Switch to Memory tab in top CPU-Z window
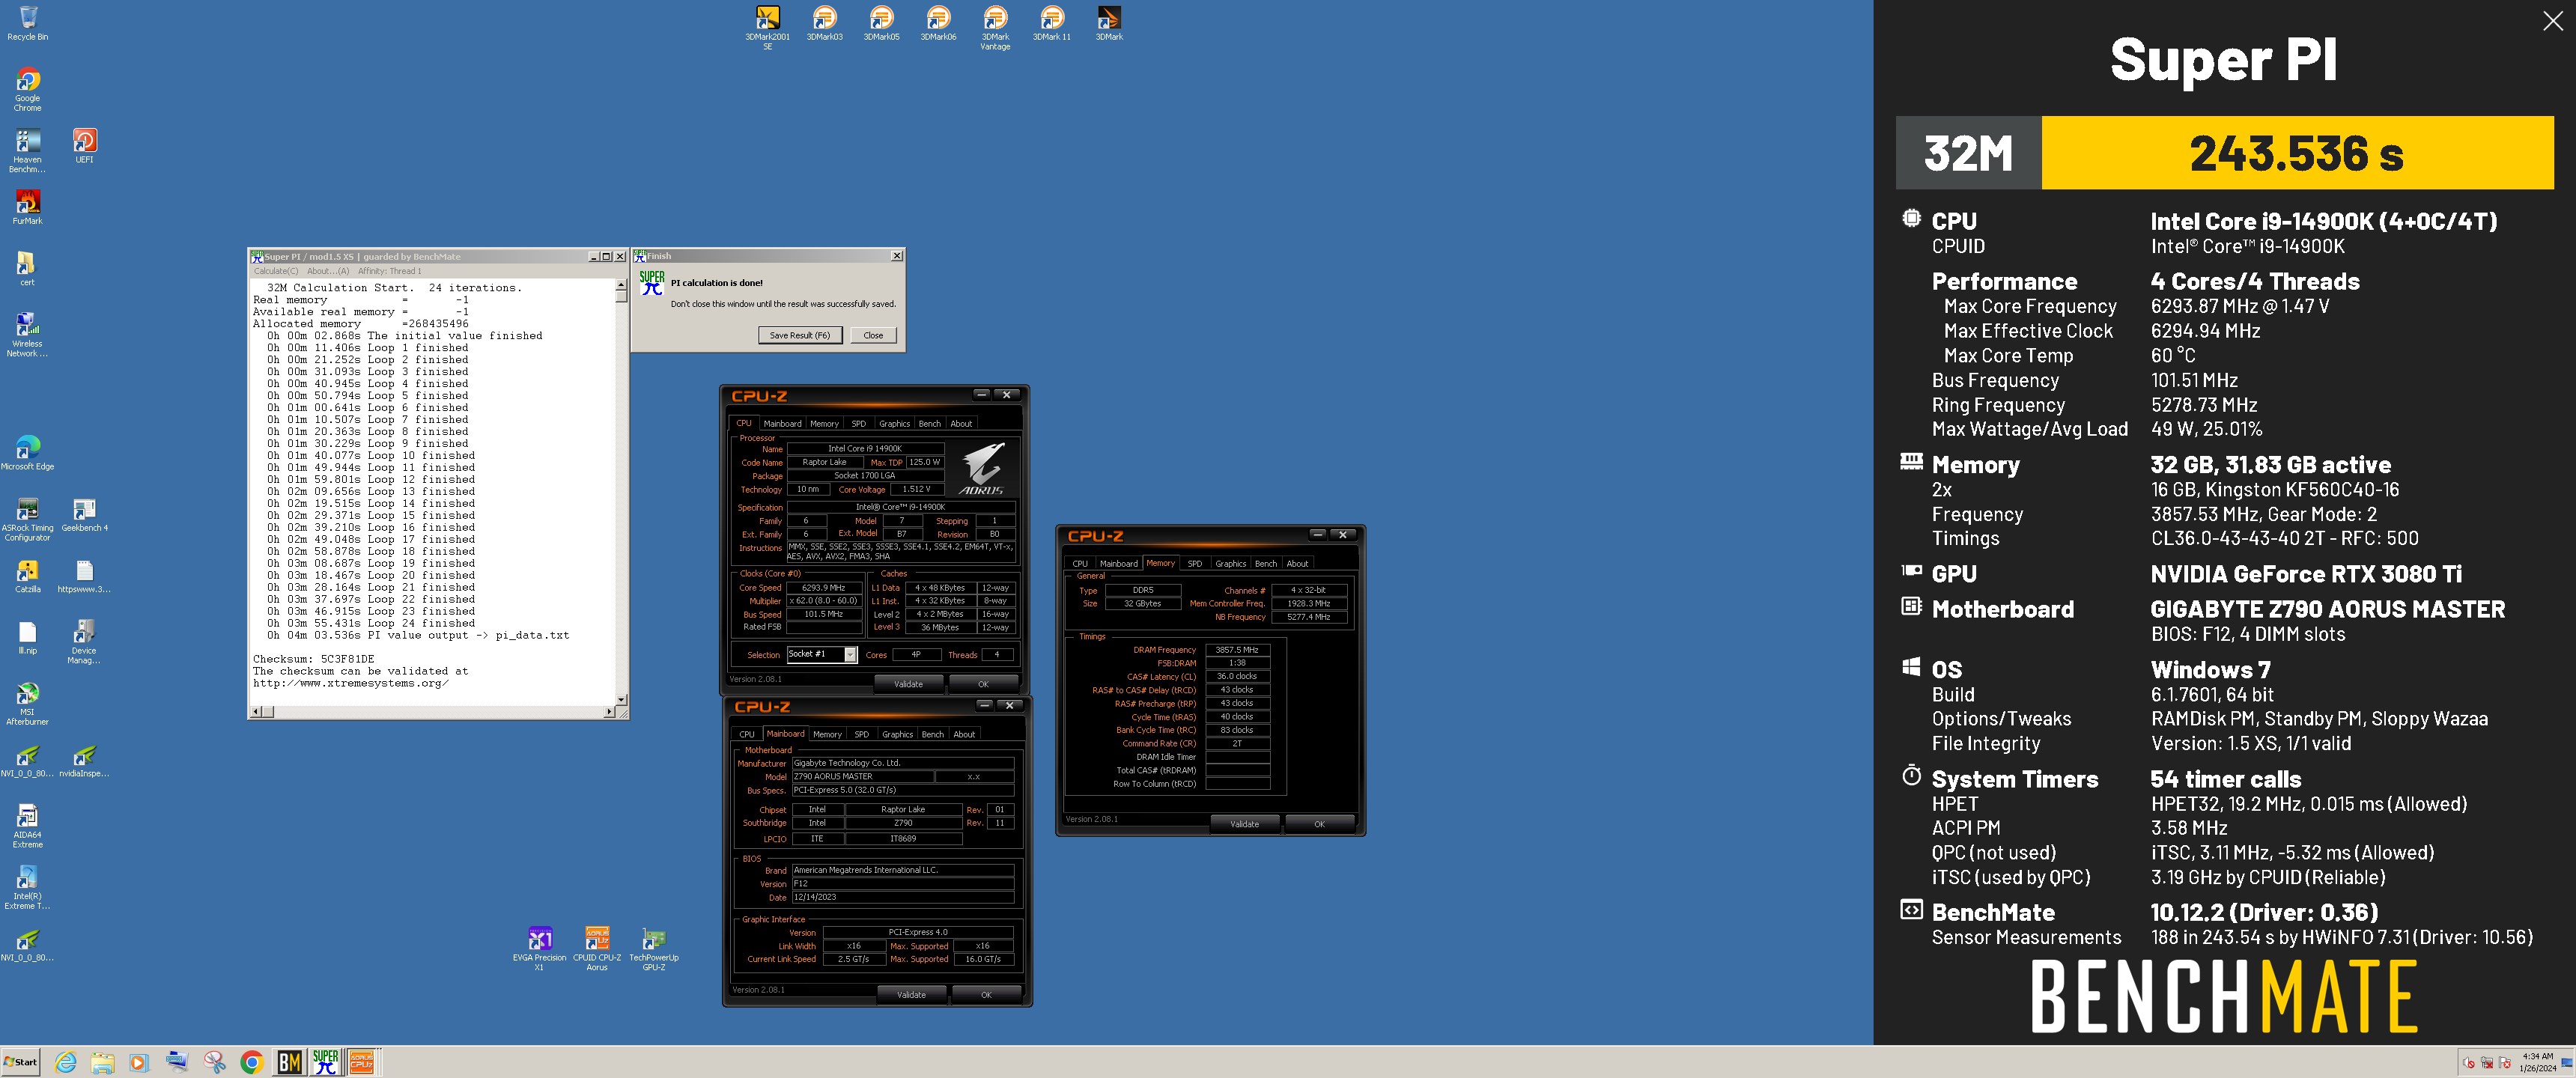The height and width of the screenshot is (1078, 2576). [824, 423]
